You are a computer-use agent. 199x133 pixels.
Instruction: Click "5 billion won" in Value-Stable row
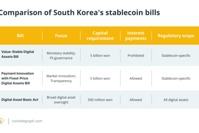point(100,55)
